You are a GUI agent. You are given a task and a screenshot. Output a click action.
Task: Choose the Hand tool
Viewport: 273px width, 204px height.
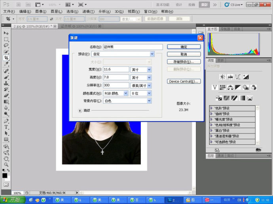point(6,159)
